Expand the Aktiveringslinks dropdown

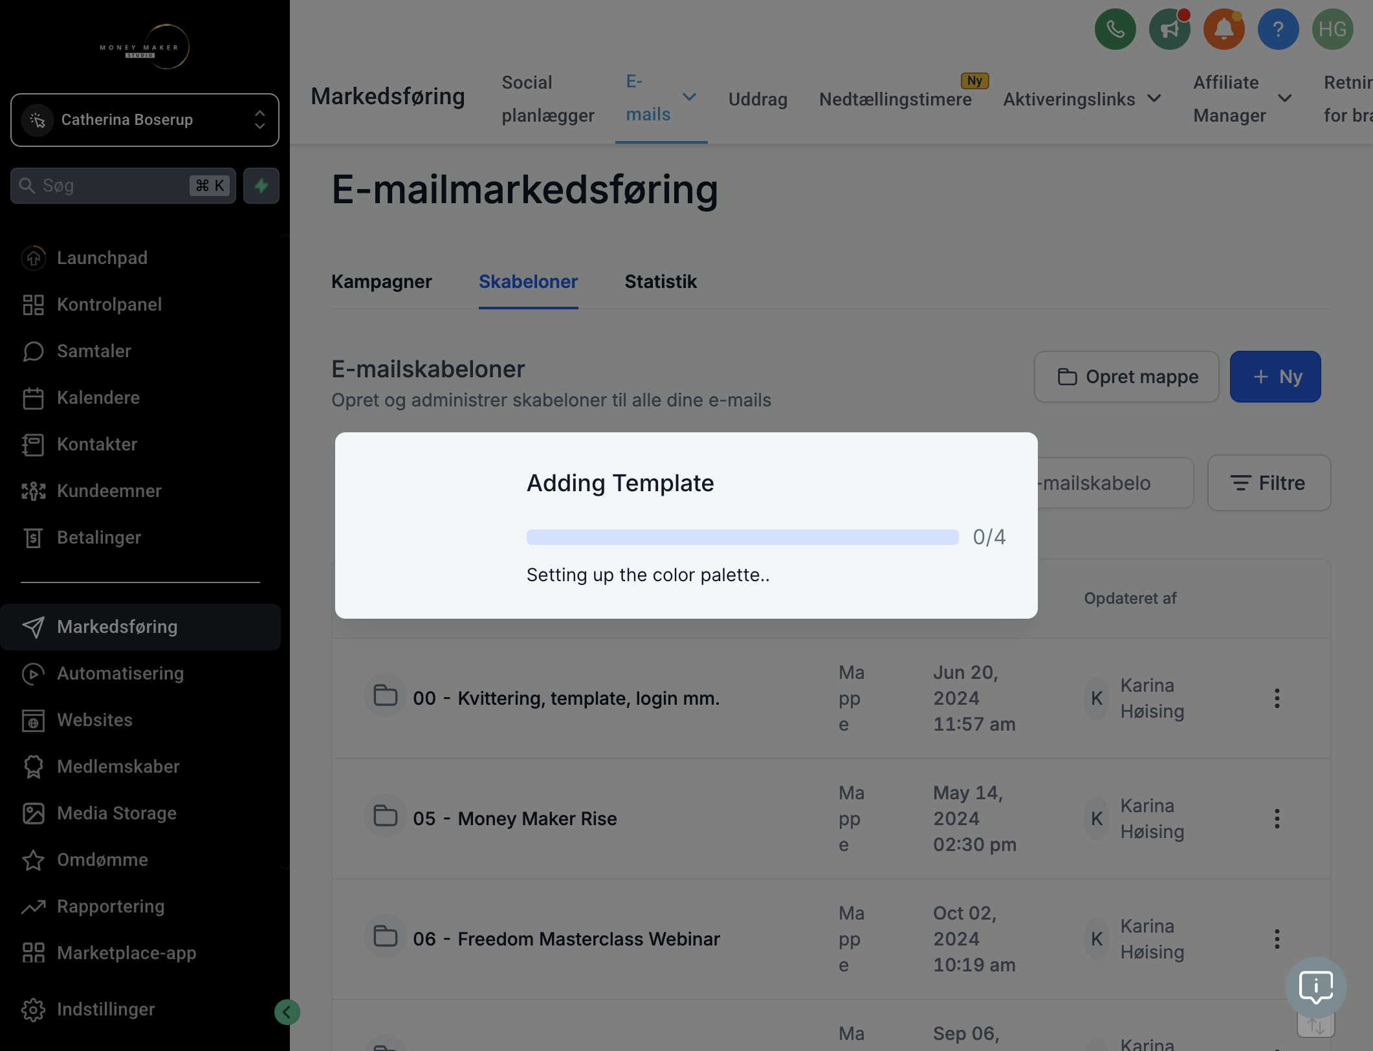click(x=1154, y=98)
